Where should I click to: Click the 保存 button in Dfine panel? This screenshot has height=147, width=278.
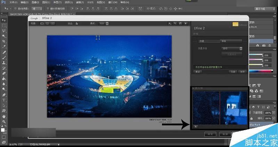click(242, 72)
